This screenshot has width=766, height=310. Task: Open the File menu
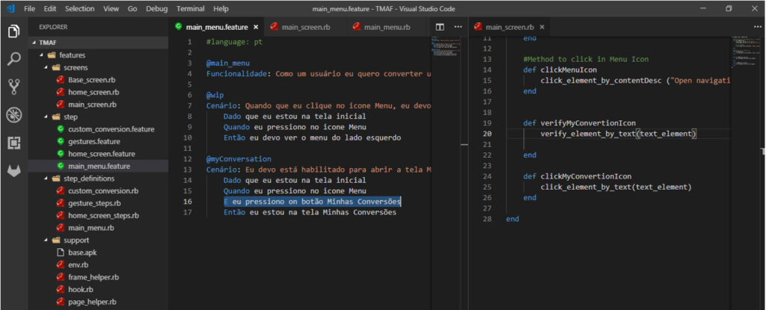pyautogui.click(x=29, y=9)
